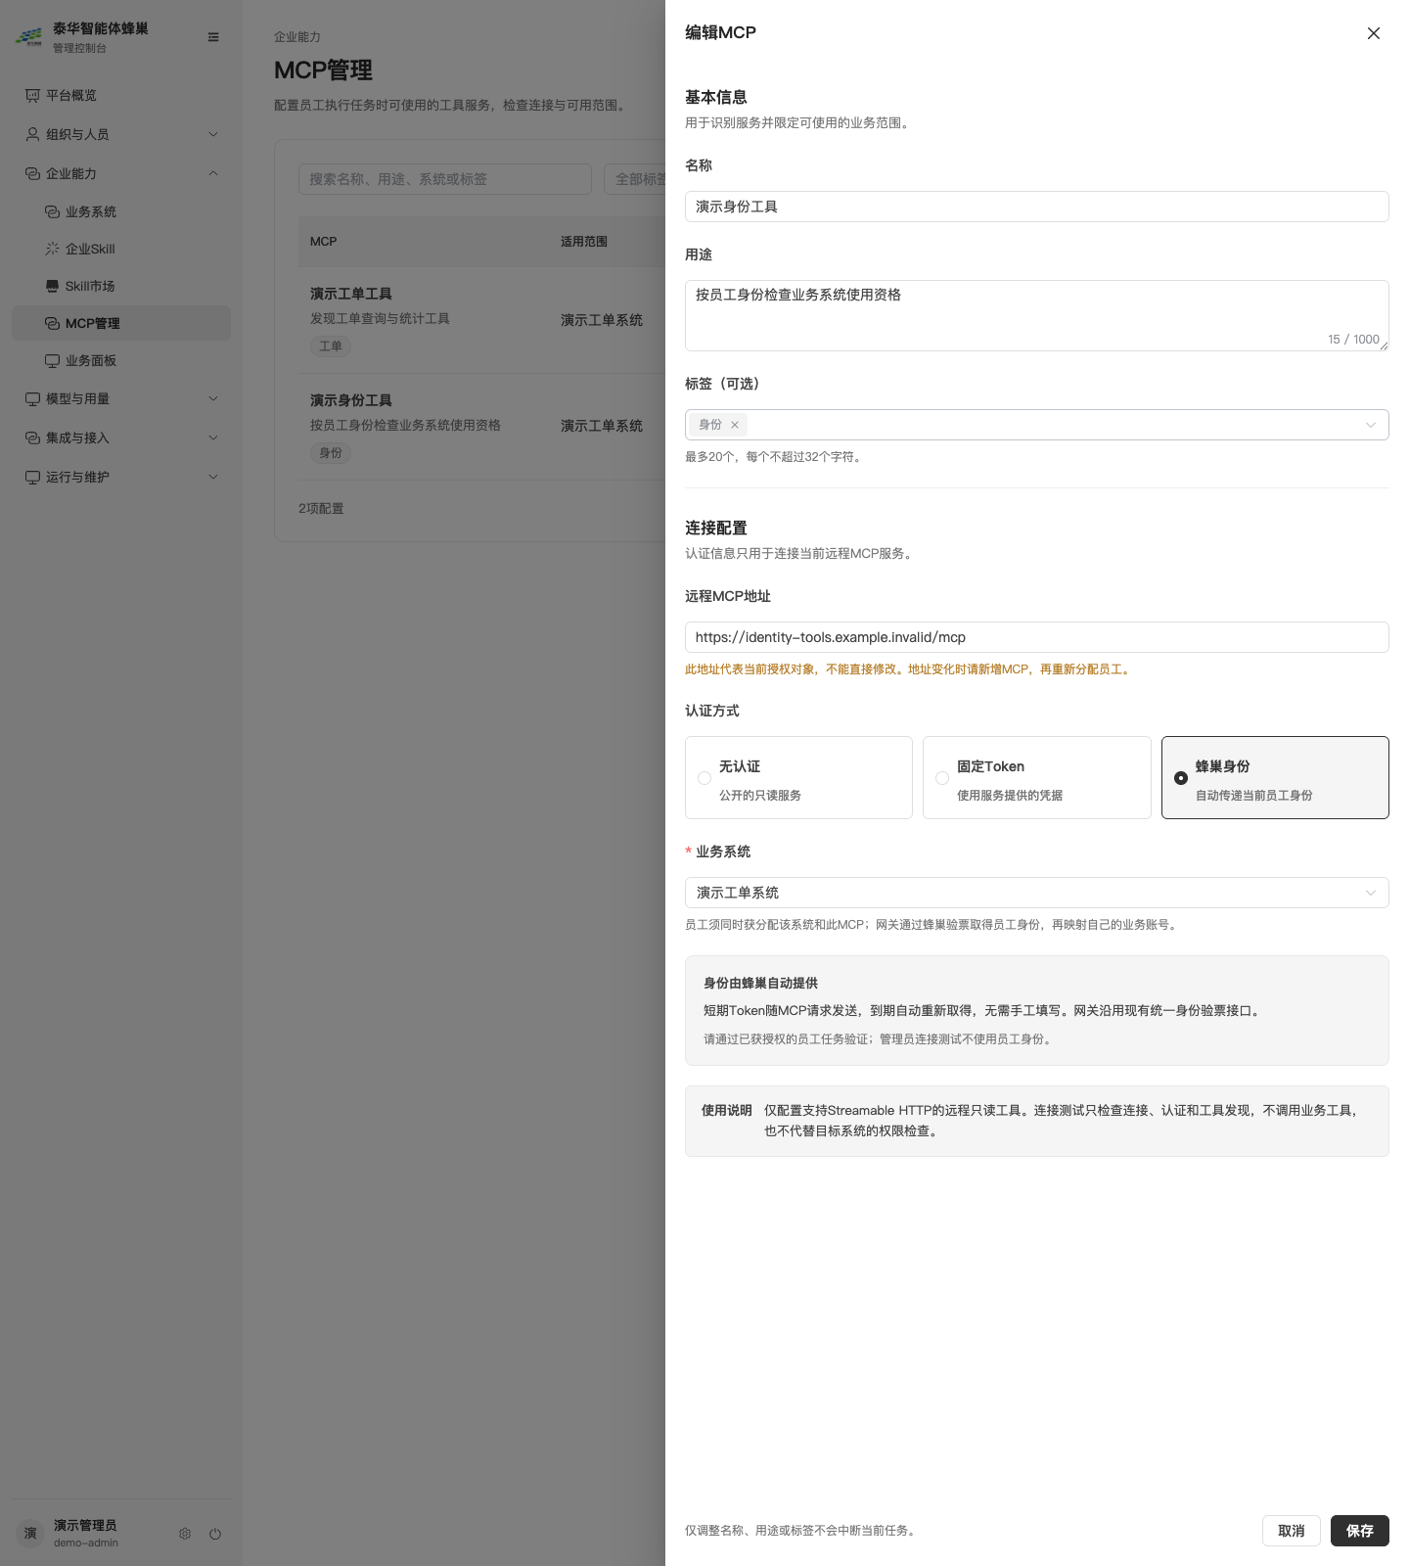This screenshot has height=1566, width=1409.
Task: Click into the 名称 input field
Action: [1037, 207]
